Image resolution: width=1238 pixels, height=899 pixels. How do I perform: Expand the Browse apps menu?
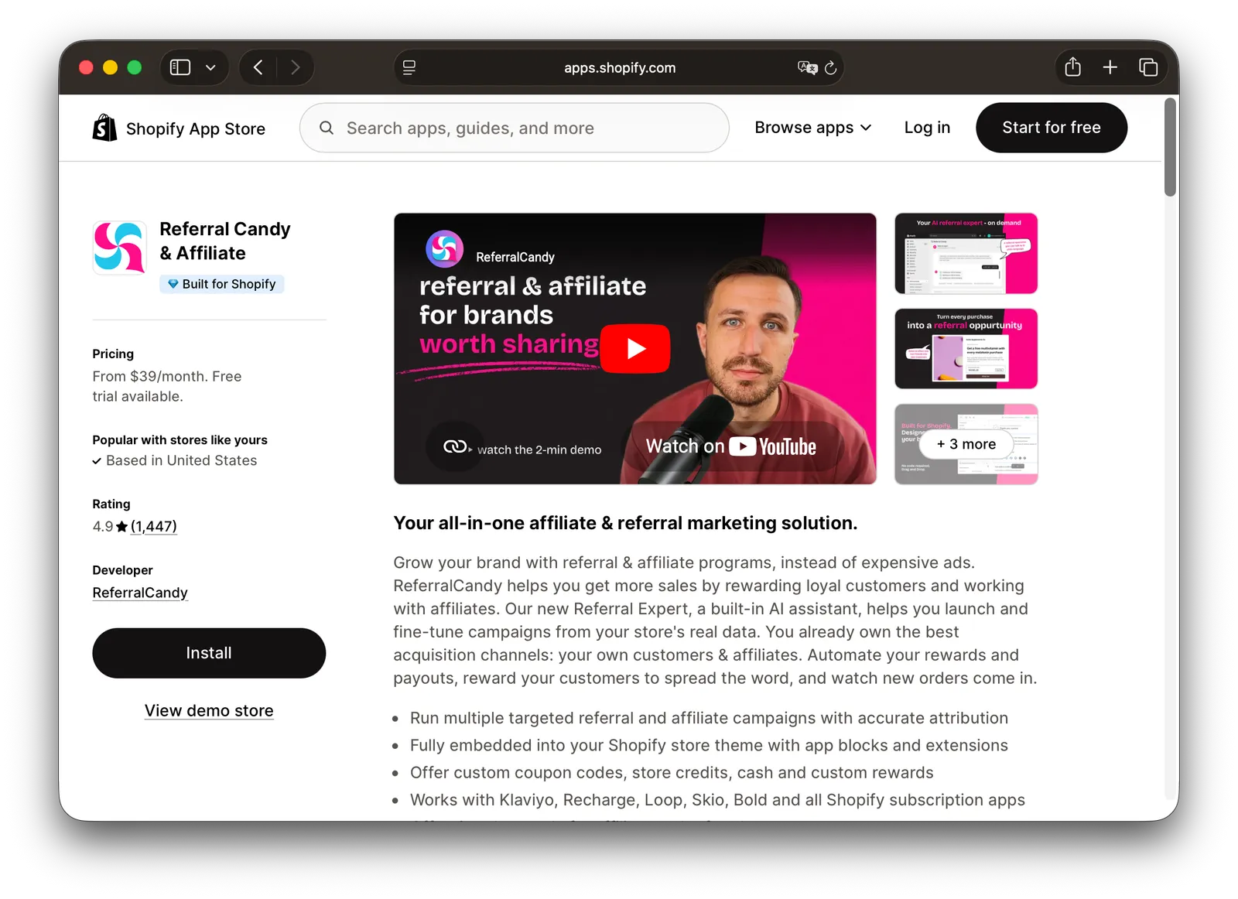[x=813, y=128]
